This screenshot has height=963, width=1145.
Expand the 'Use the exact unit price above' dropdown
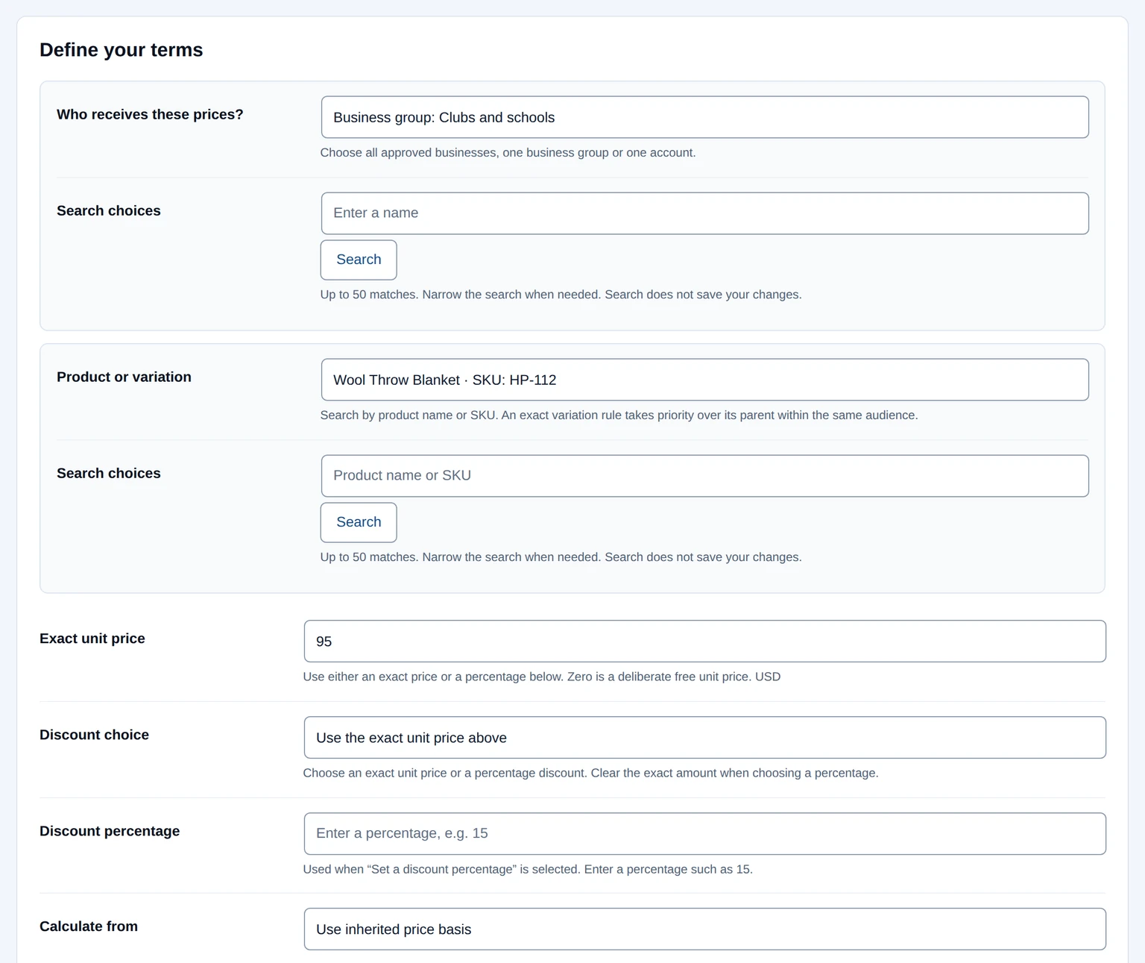[704, 738]
